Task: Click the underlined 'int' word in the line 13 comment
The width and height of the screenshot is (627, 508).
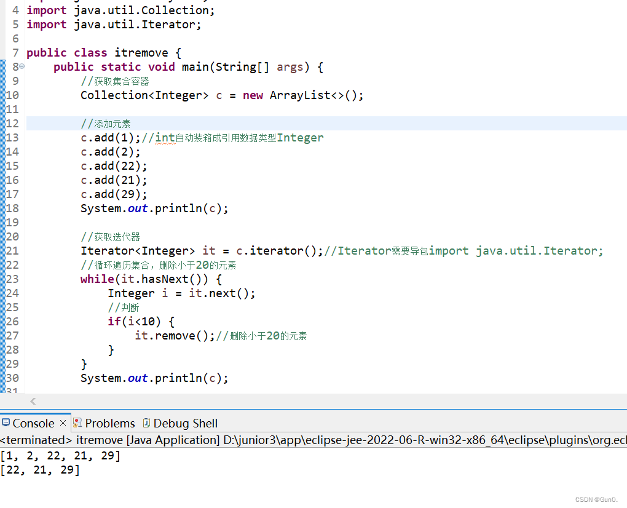Action: tap(165, 138)
